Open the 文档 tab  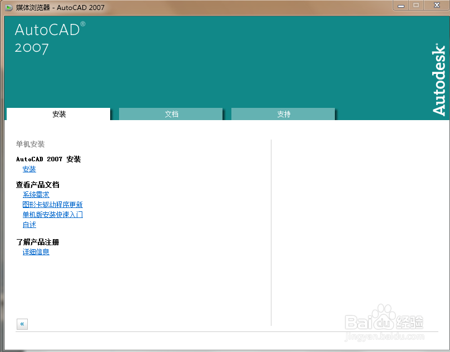point(171,114)
